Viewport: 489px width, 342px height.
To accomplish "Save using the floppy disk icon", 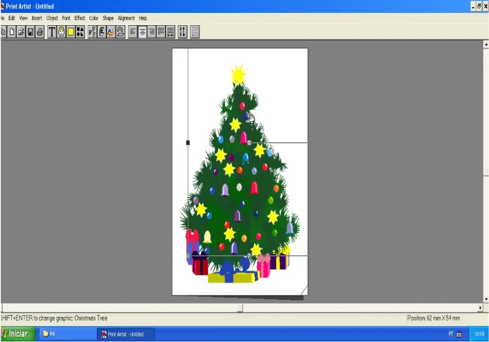I will tap(30, 32).
